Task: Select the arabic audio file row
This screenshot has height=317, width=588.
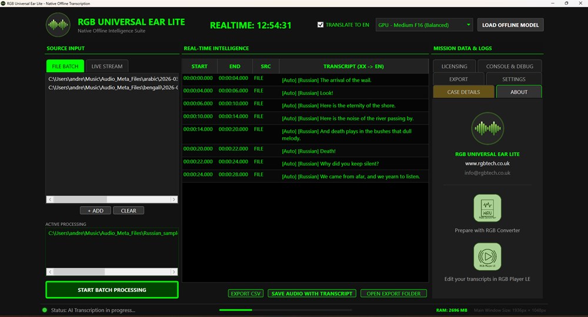Action: tap(112, 79)
